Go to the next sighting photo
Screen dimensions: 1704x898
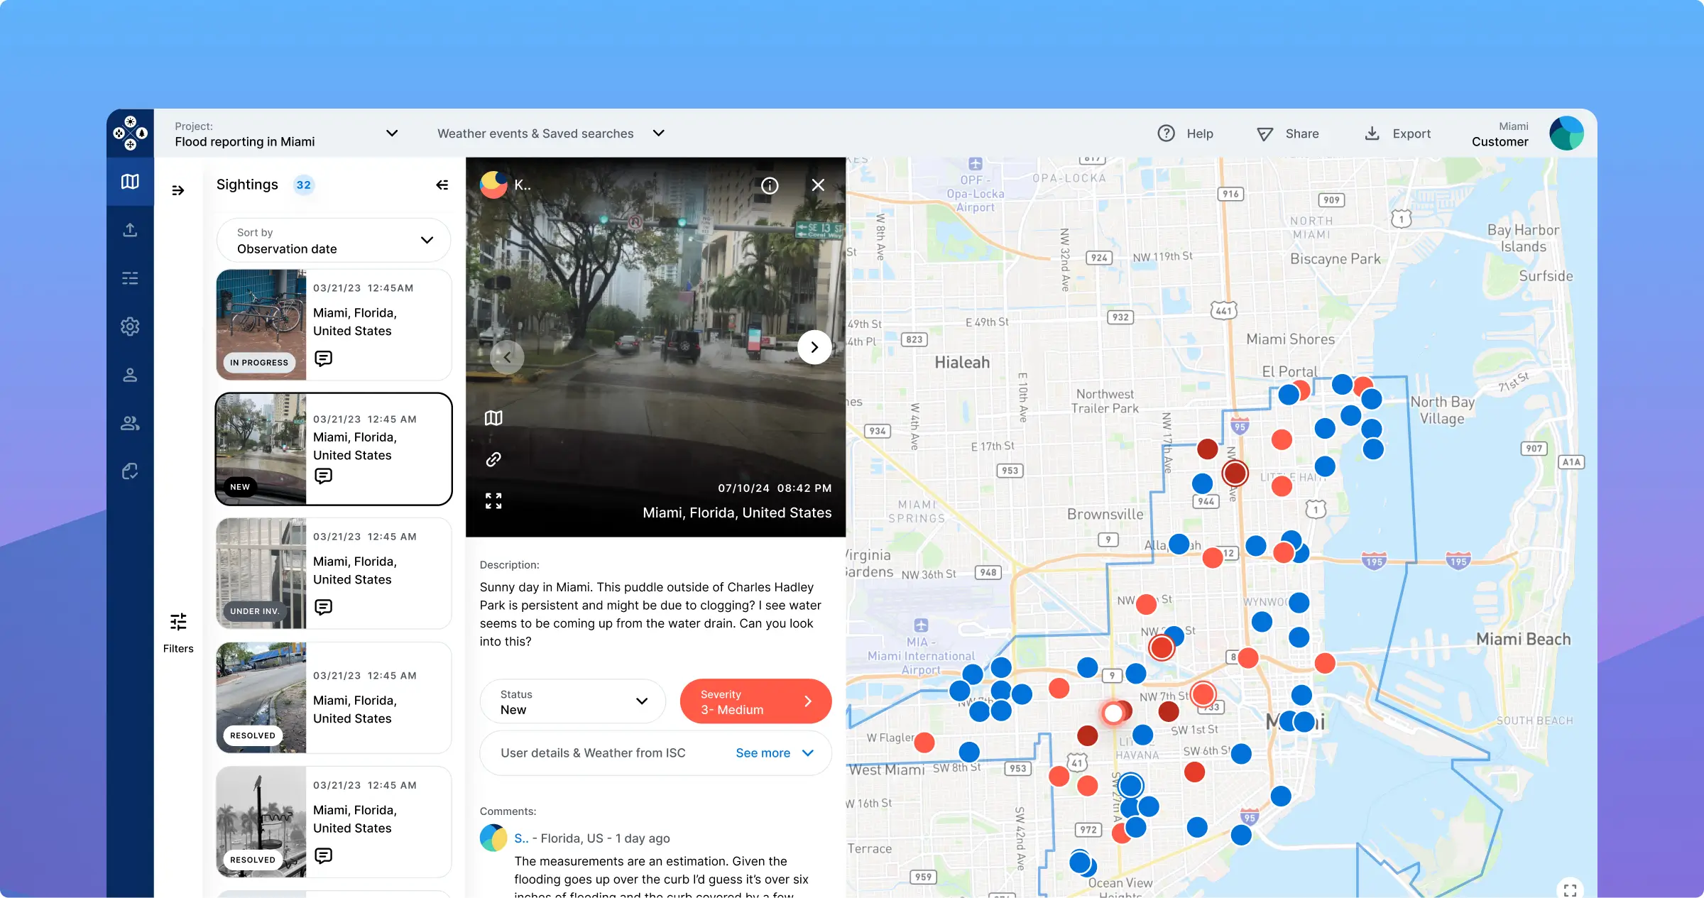pyautogui.click(x=814, y=347)
